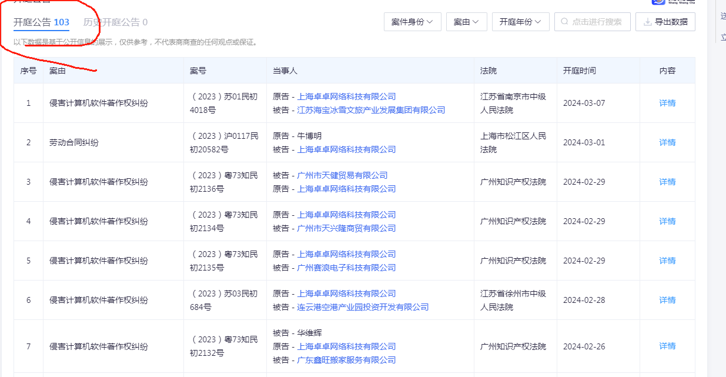View 详情 for case 粤73知民初2136号
The height and width of the screenshot is (377, 726).
[667, 182]
